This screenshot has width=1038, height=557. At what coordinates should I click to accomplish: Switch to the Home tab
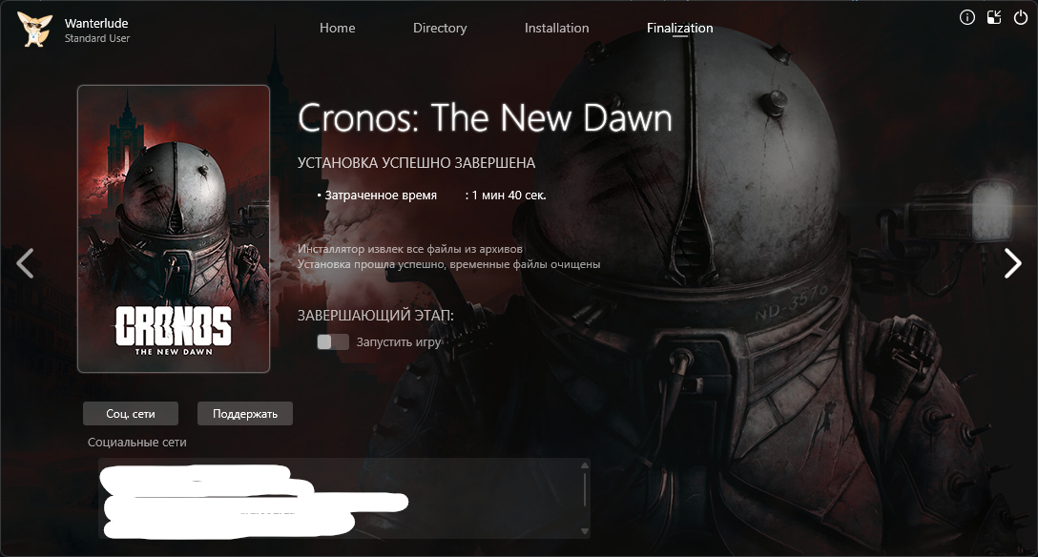337,28
